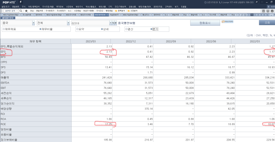Click the 주식잔고 toolbar shortcut
275x142 pixels.
click(x=100, y=11)
